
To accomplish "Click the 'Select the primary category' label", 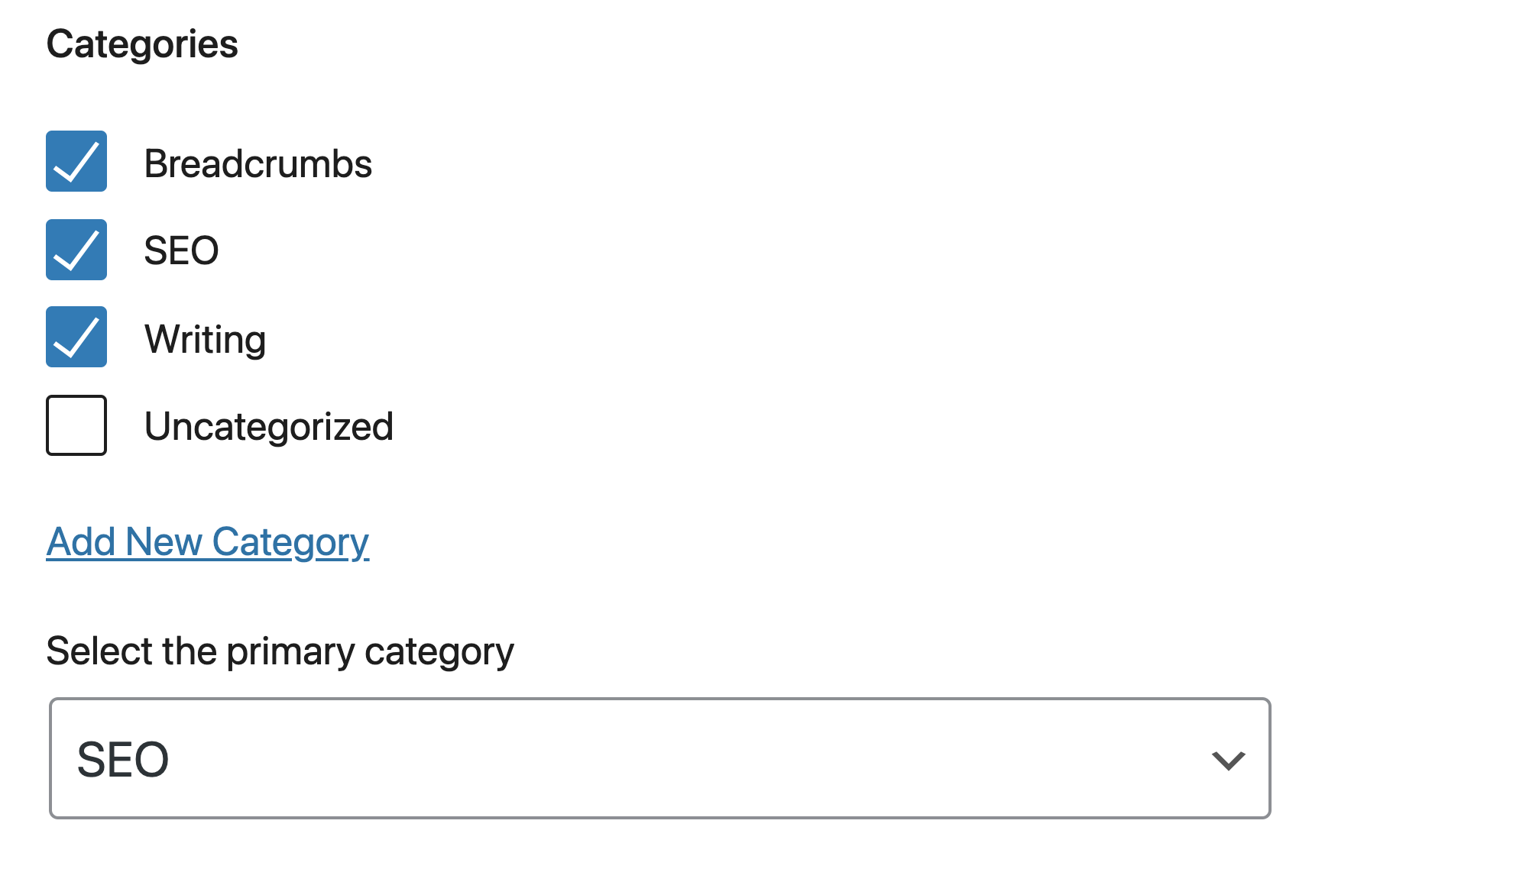I will coord(280,651).
